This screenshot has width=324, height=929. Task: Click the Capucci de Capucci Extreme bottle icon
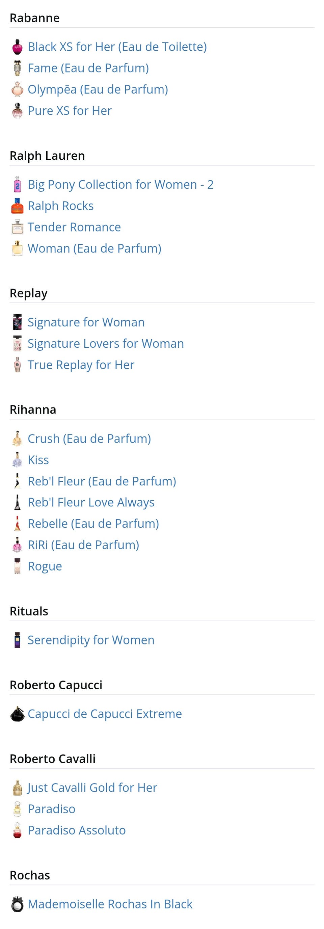[17, 714]
